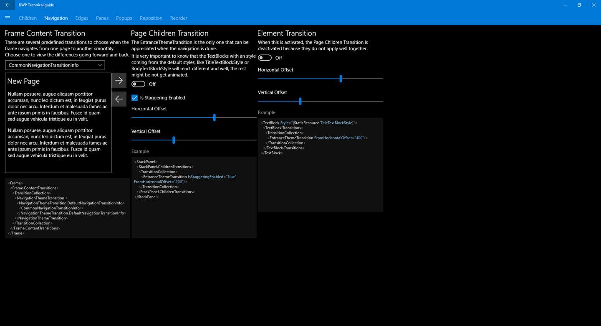601x326 pixels.
Task: Navigate back with the left arrow button
Action: click(119, 99)
